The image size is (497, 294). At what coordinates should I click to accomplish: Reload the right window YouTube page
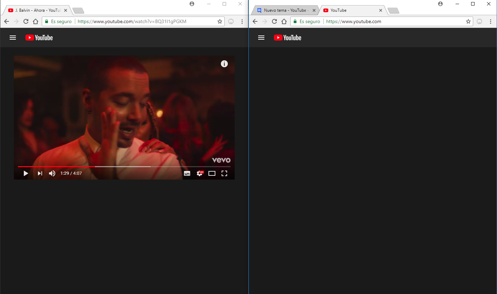274,21
